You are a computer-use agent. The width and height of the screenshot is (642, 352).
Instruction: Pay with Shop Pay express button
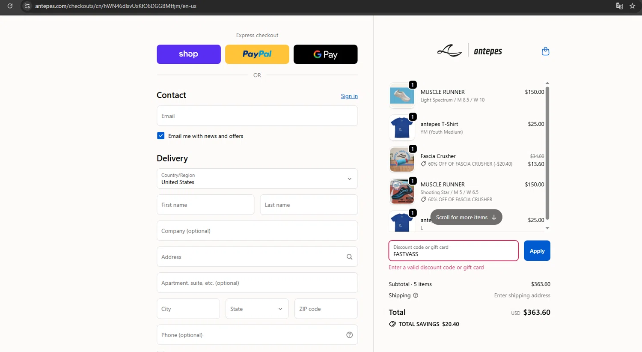point(189,54)
